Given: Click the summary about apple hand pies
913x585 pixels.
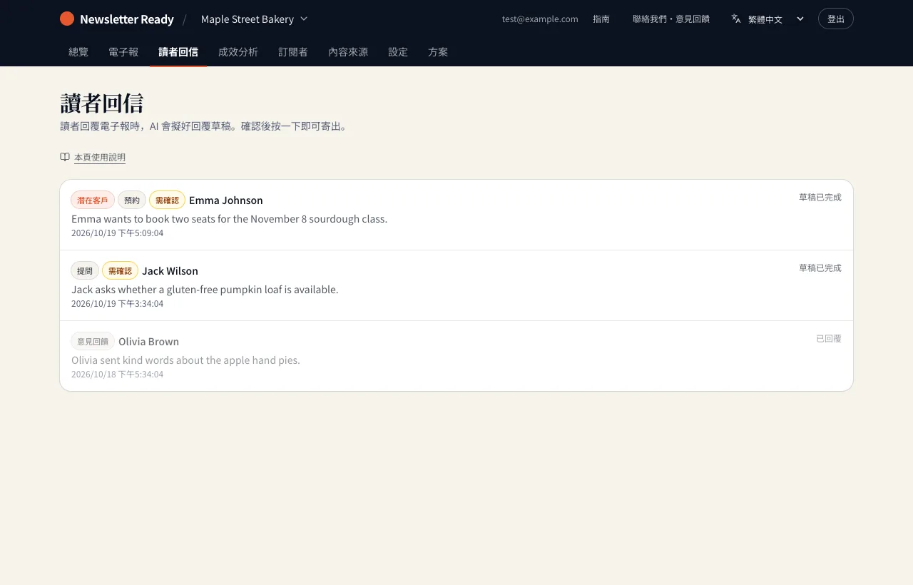Looking at the screenshot, I should 185,360.
